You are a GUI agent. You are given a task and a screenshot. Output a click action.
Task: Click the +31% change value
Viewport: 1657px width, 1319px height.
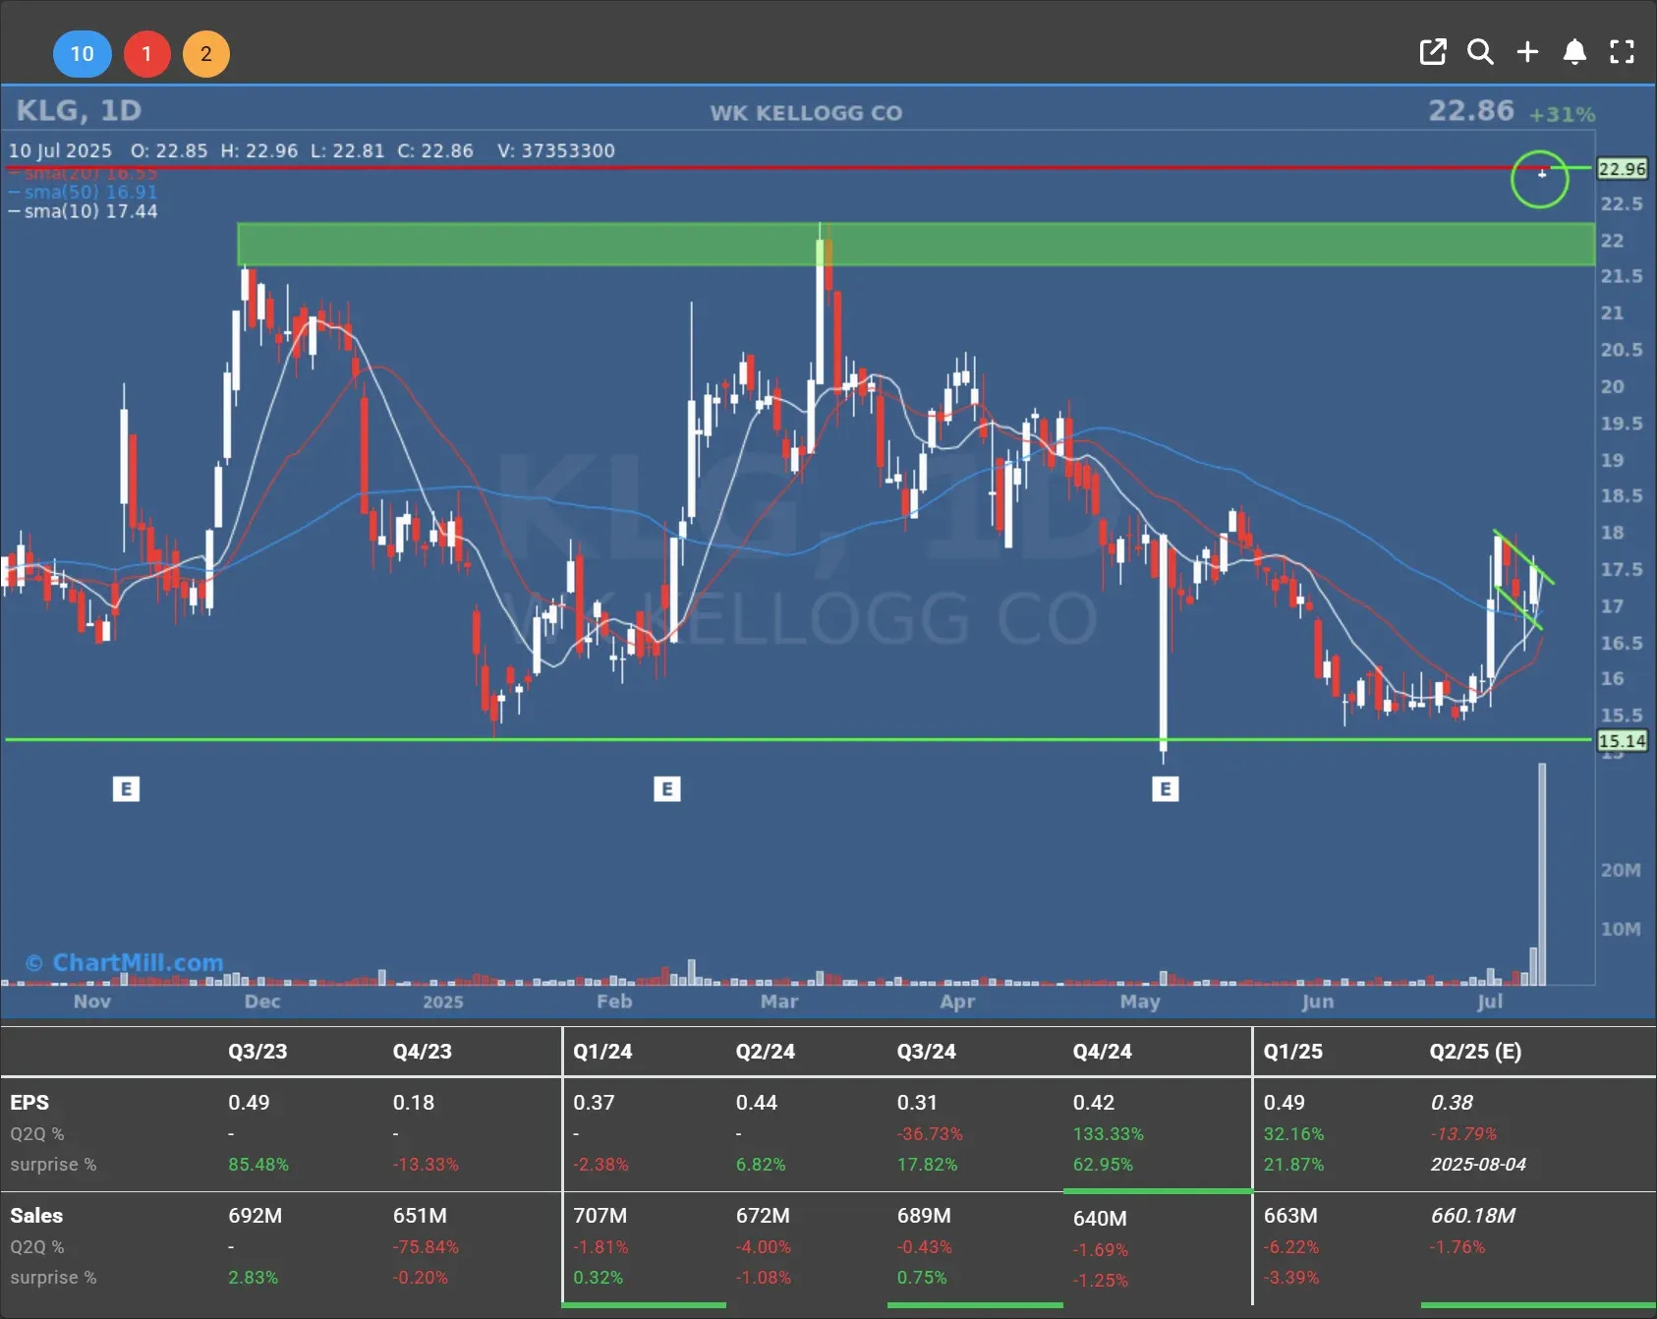click(1562, 114)
